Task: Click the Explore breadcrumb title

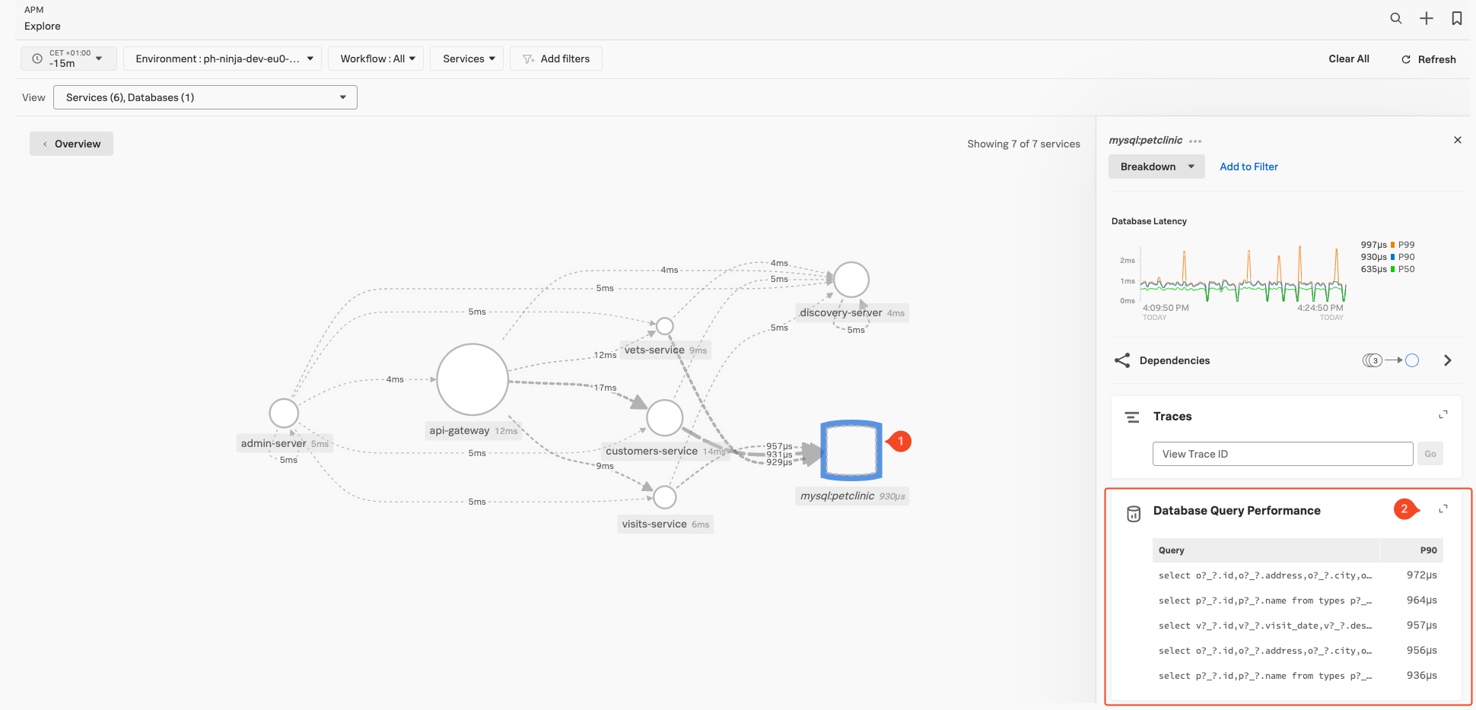Action: point(43,26)
